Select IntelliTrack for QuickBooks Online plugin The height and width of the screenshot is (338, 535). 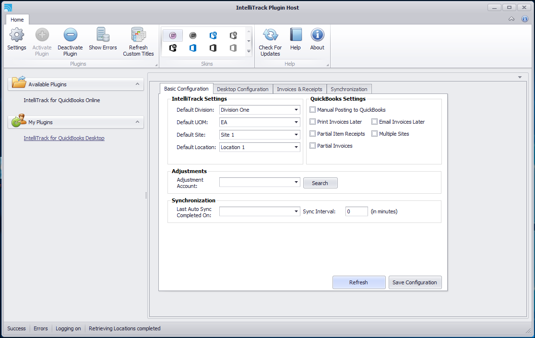pyautogui.click(x=62, y=100)
